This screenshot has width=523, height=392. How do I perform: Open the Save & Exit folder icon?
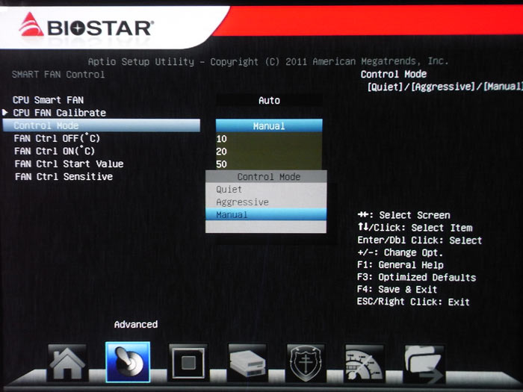[x=424, y=364]
